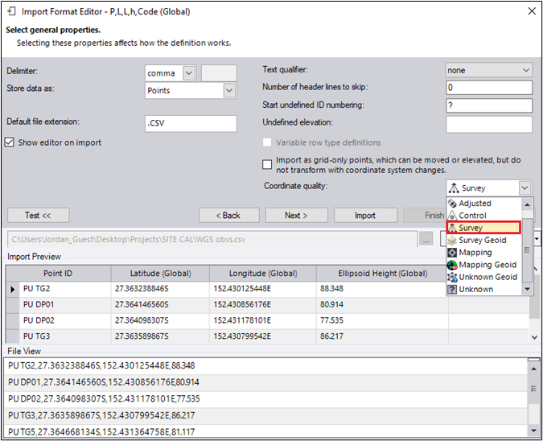Click the File View scroll up arrow
This screenshot has width=543, height=441.
point(533,369)
